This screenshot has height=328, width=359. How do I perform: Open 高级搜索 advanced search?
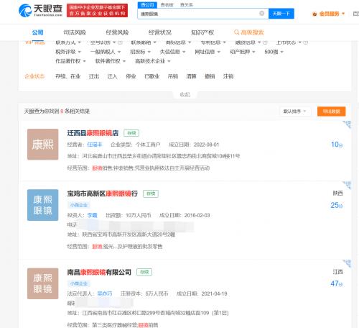click(249, 32)
